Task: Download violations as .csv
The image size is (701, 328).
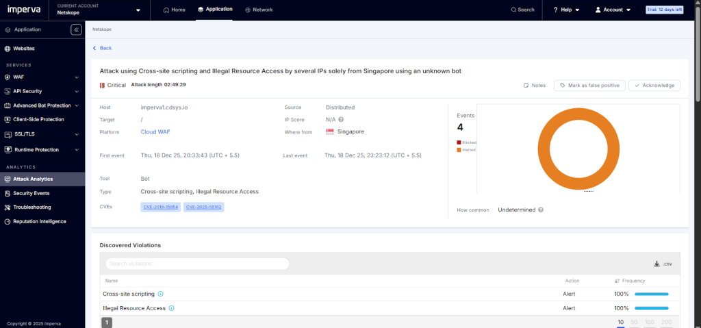Action: tap(663, 264)
